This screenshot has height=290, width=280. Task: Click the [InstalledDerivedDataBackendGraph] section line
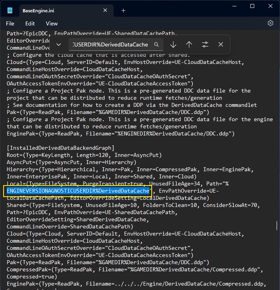click(61, 148)
